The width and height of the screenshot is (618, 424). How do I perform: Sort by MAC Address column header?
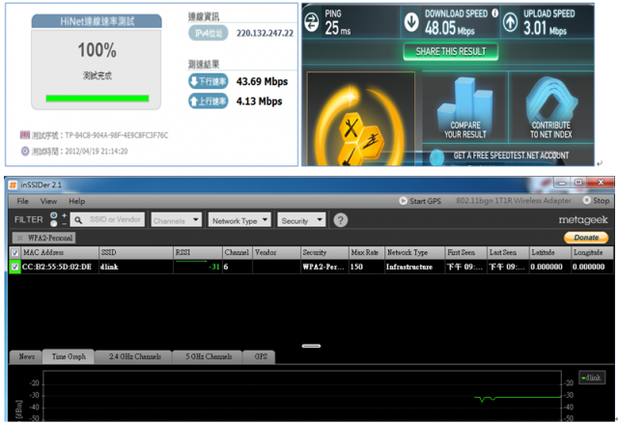(x=59, y=253)
